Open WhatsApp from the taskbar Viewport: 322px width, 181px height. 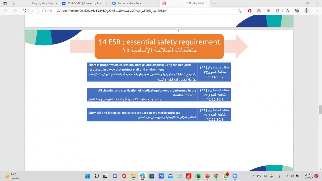pos(226,176)
